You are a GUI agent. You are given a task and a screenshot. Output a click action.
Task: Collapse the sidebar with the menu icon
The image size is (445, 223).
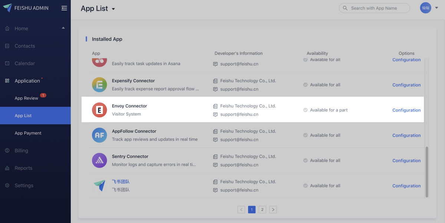pos(64,8)
